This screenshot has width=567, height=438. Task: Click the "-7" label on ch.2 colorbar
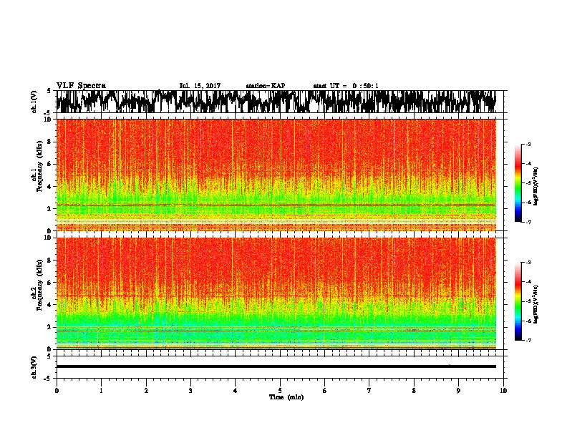pyautogui.click(x=528, y=340)
